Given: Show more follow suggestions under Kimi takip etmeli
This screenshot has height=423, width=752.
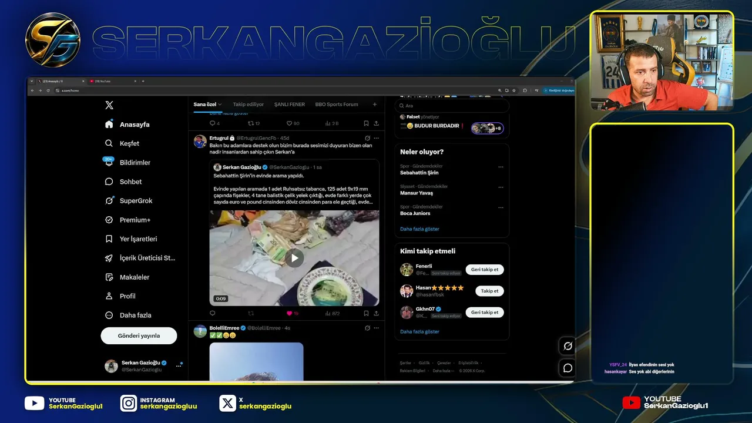Looking at the screenshot, I should click(x=419, y=332).
